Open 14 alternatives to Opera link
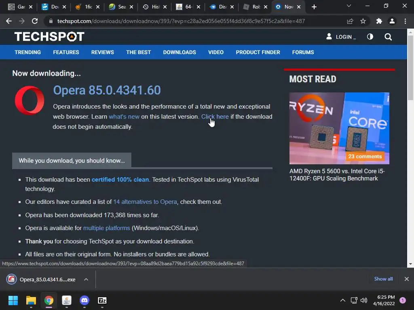 [x=145, y=202]
